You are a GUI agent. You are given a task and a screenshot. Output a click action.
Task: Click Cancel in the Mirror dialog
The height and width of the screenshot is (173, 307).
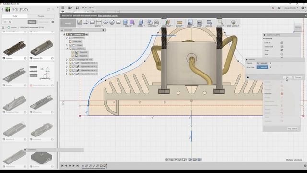coord(298,77)
